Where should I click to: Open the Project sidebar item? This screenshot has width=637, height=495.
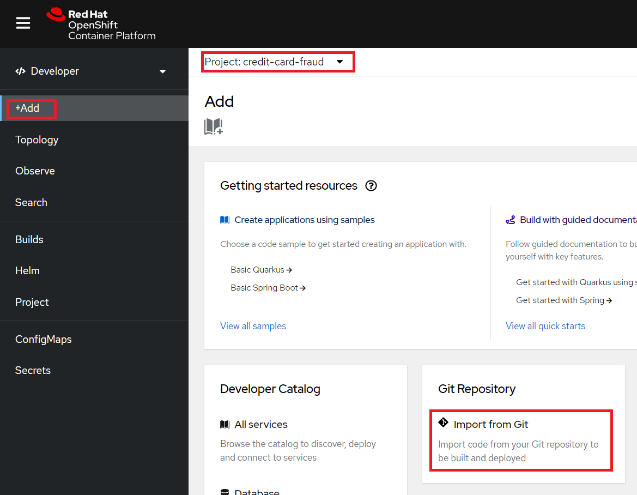click(x=32, y=303)
